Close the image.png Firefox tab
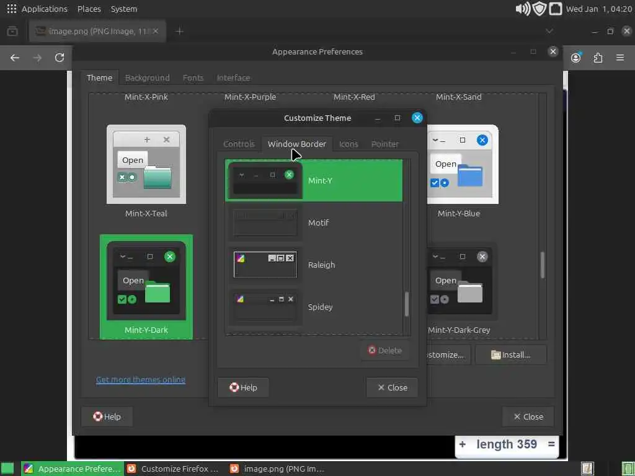The width and height of the screenshot is (635, 476). tap(156, 31)
